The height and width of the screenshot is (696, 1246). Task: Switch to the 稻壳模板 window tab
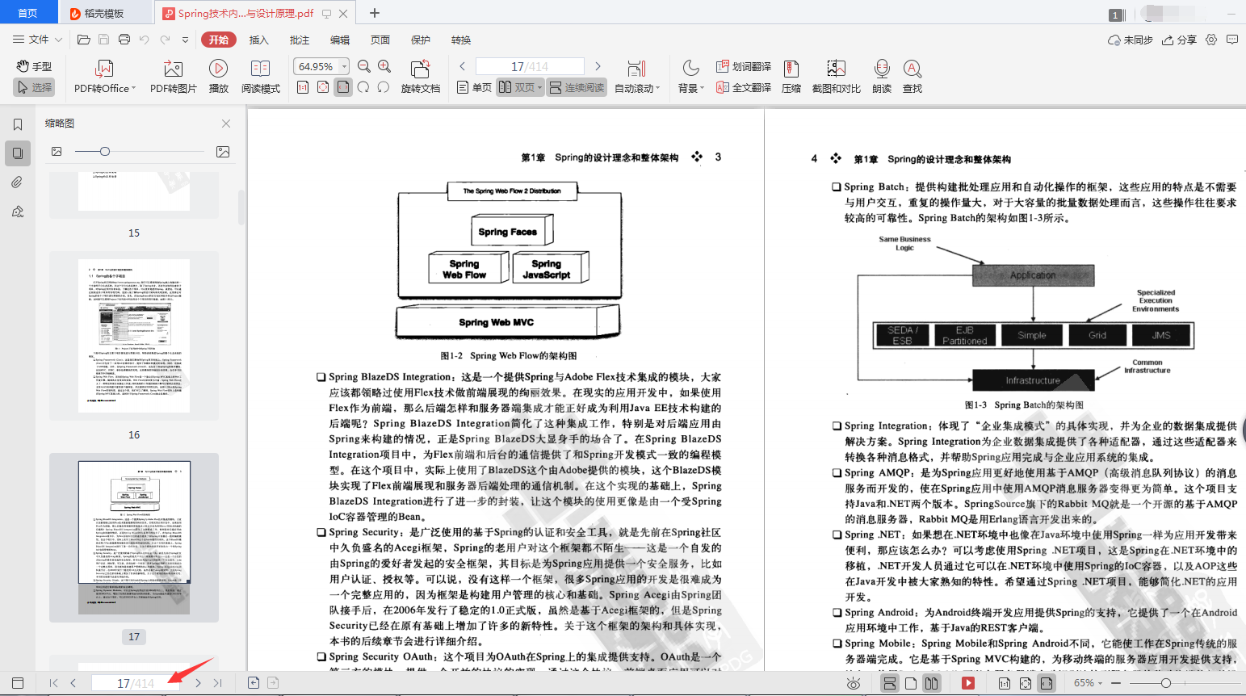(105, 13)
